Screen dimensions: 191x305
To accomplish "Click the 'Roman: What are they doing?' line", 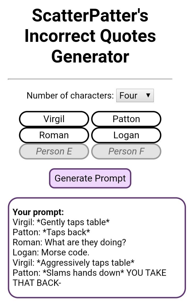I will pyautogui.click(x=69, y=242).
